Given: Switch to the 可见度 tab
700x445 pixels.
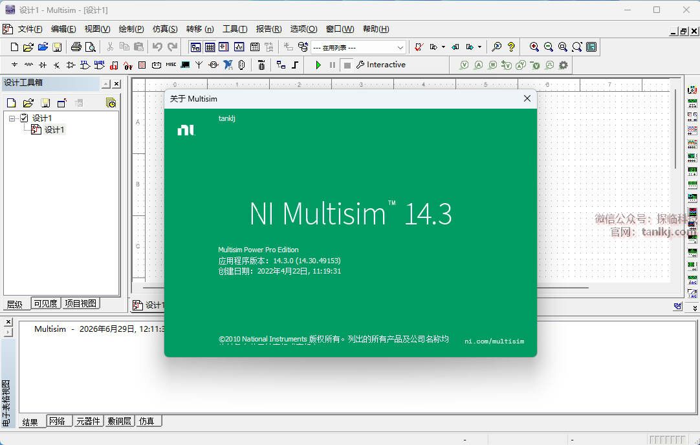Looking at the screenshot, I should (45, 303).
